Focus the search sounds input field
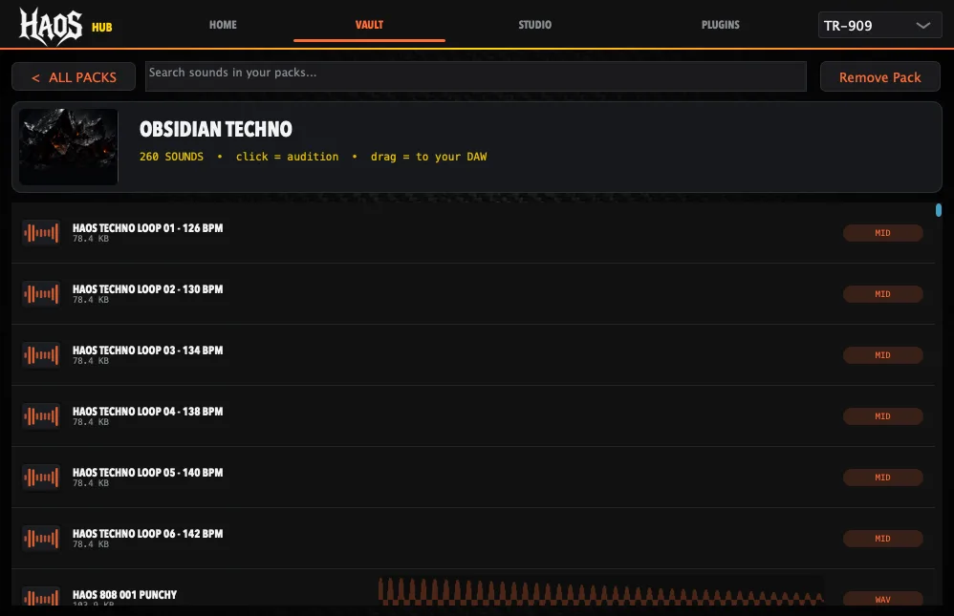The width and height of the screenshot is (954, 616). tap(476, 76)
